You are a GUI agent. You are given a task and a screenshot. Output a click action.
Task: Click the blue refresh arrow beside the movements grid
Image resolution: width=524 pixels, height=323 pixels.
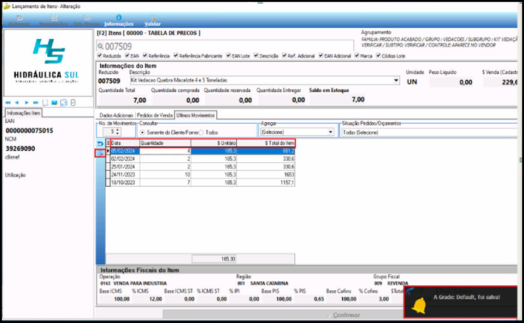[x=100, y=144]
